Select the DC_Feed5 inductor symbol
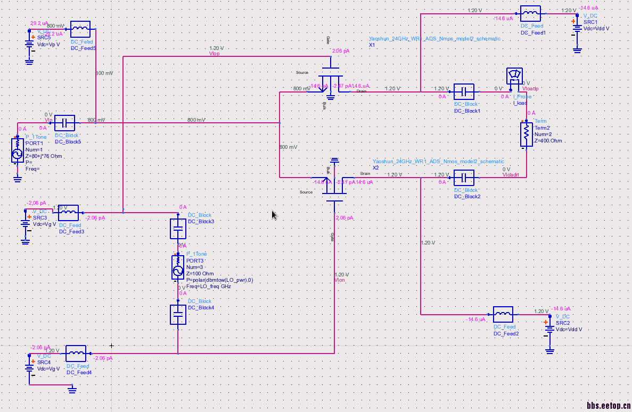 80,29
